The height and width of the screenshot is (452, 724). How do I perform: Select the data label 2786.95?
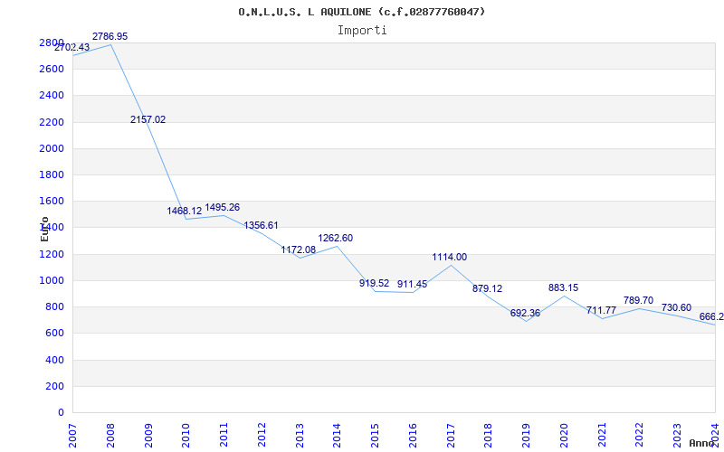pos(110,36)
